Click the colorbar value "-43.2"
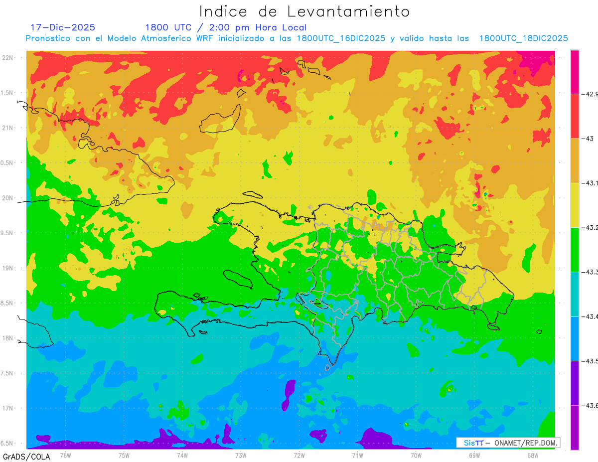This screenshot has height=462, width=598. coord(590,227)
